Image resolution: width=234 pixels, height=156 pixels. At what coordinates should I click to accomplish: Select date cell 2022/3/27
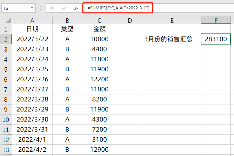tap(32, 89)
